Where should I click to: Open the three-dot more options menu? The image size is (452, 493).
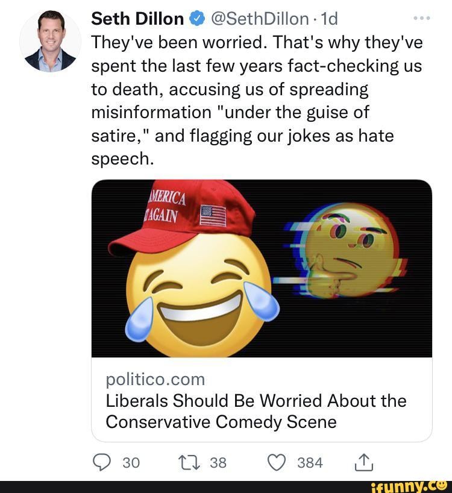(421, 19)
